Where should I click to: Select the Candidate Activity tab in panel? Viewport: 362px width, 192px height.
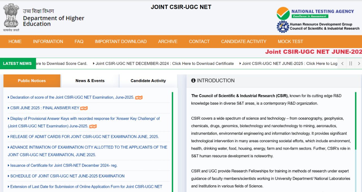[148, 81]
